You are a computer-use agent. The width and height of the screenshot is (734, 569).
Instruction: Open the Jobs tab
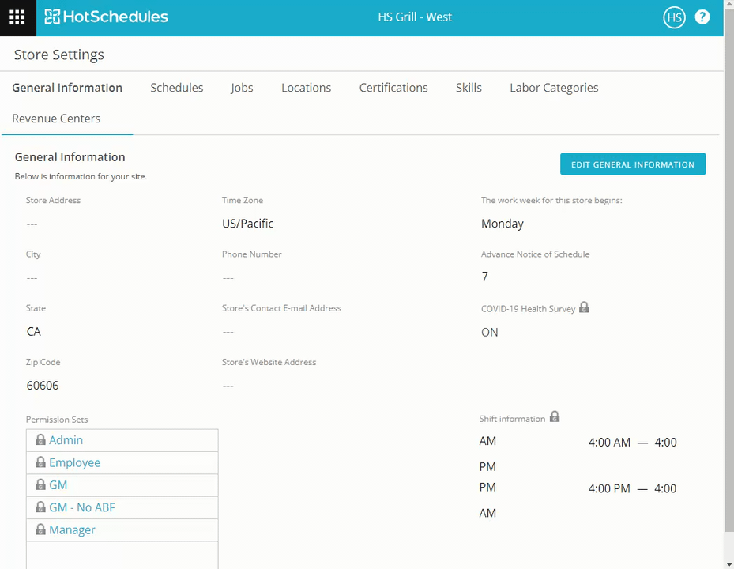(x=242, y=88)
